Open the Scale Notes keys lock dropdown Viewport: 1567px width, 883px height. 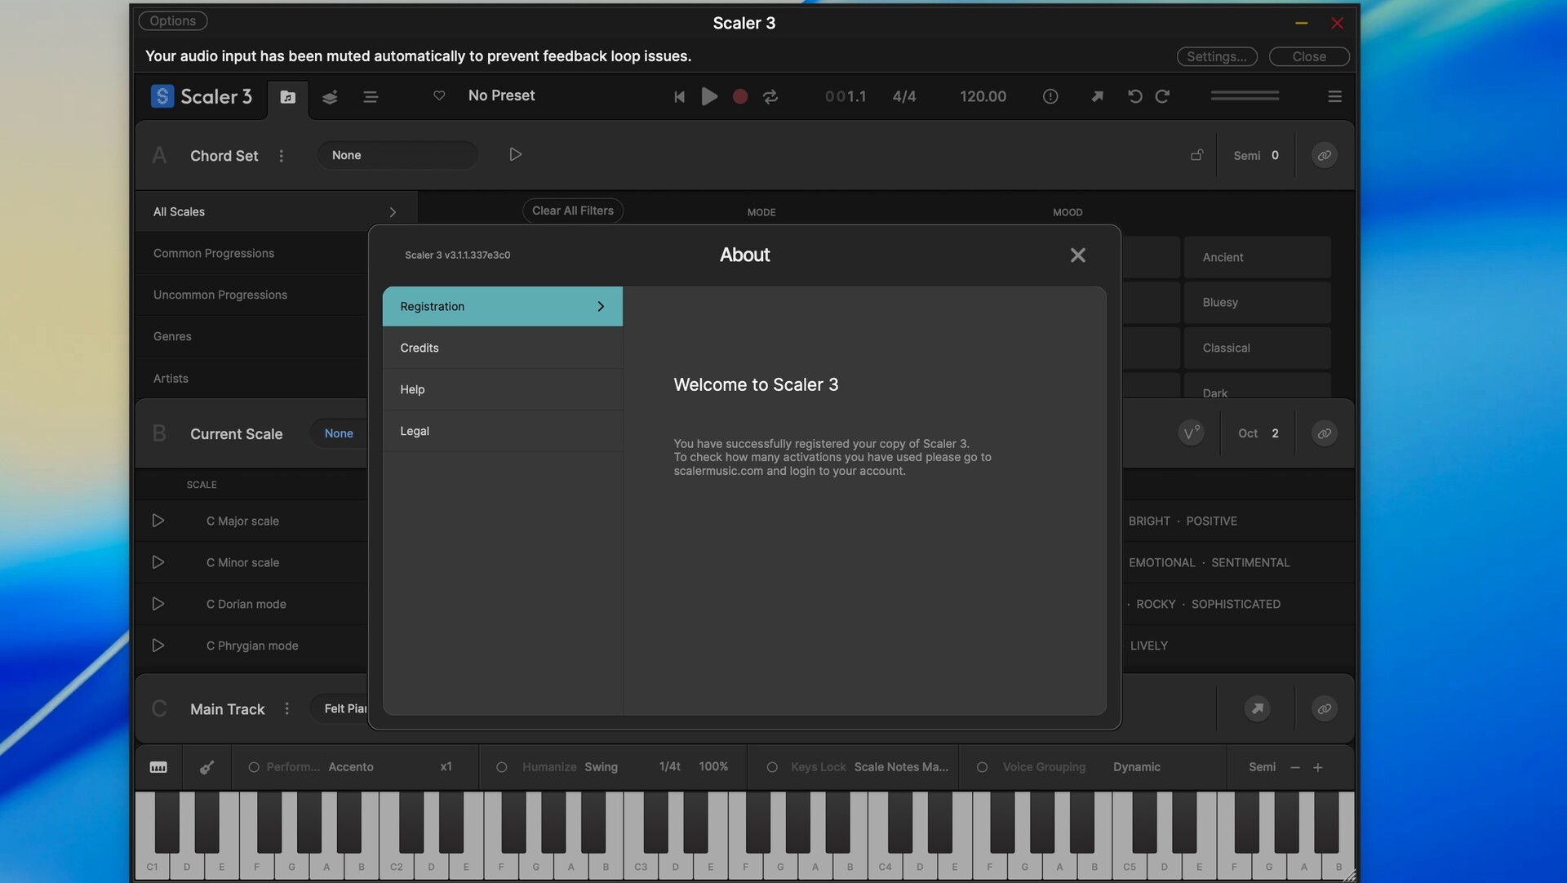901,767
